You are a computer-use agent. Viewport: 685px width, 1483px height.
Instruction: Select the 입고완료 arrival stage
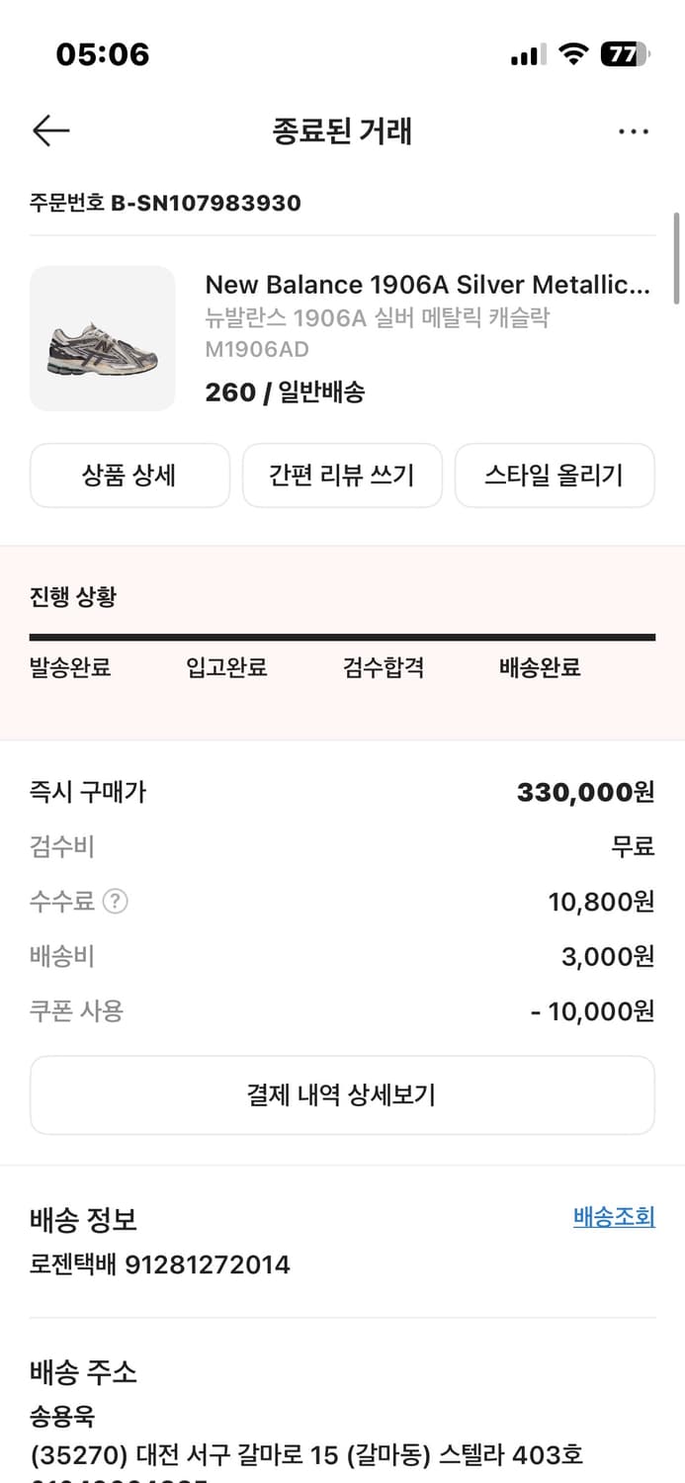225,667
